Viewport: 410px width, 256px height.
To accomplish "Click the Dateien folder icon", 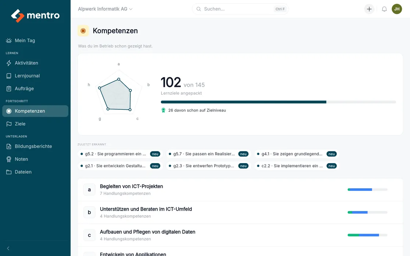I will tap(9, 172).
